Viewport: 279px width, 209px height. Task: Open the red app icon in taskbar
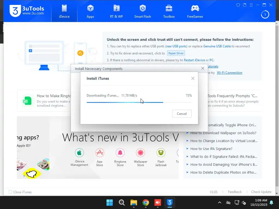(x=158, y=202)
